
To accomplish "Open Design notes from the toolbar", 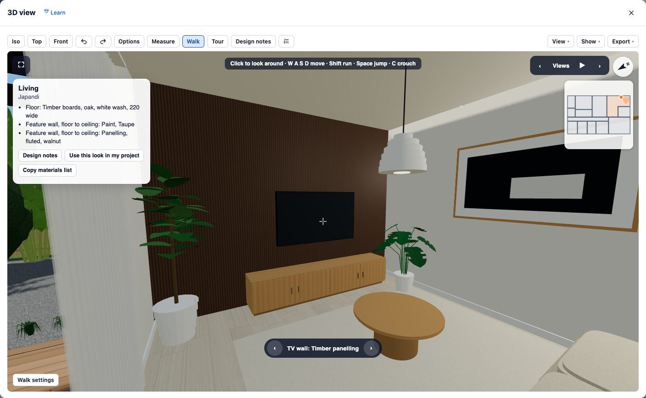I will coord(253,42).
